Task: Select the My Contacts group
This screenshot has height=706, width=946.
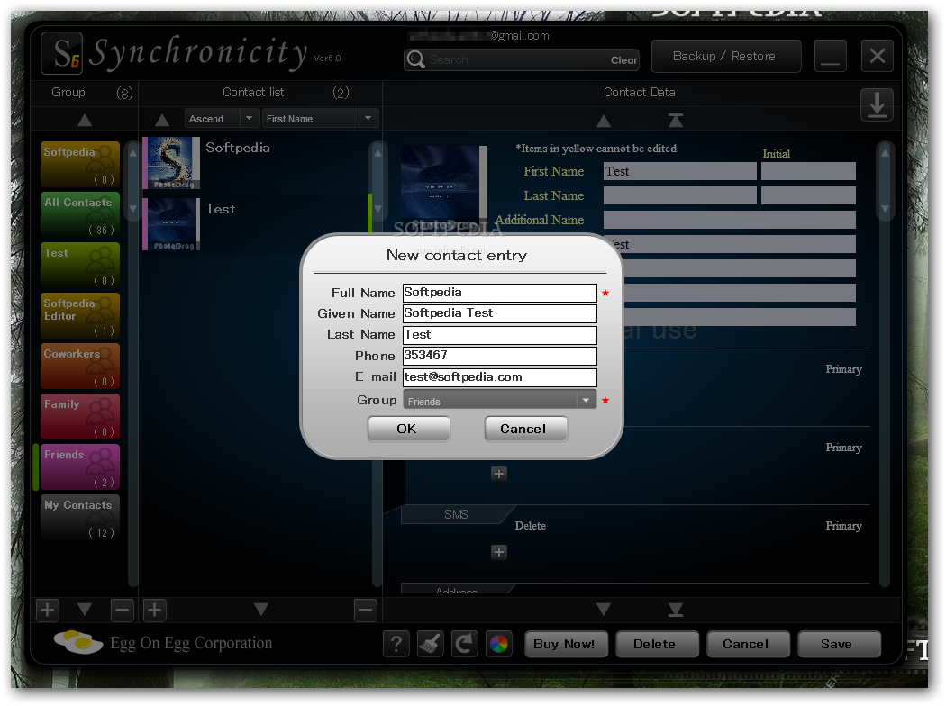Action: (80, 517)
